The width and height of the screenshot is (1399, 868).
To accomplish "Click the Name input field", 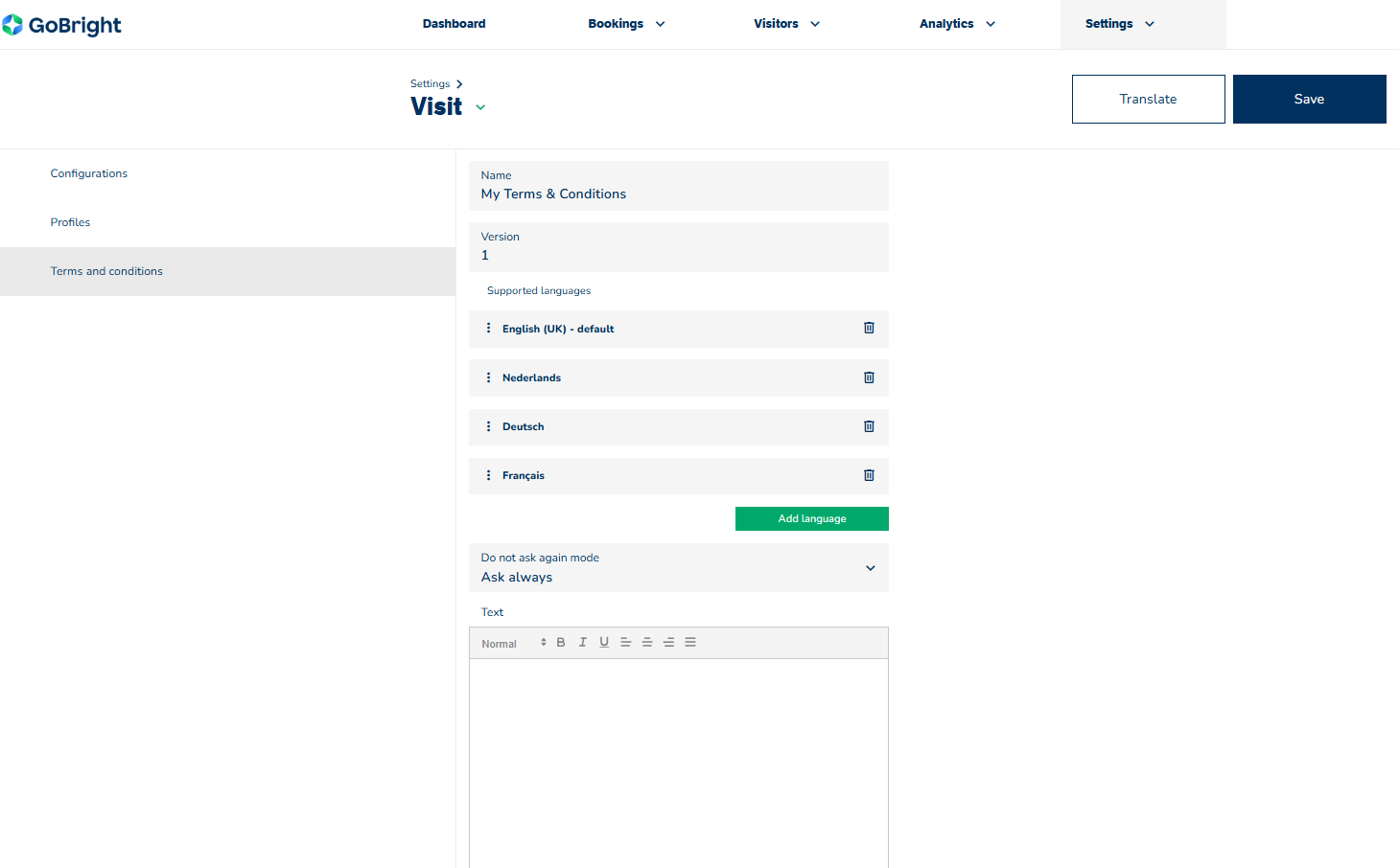I will coord(679,186).
